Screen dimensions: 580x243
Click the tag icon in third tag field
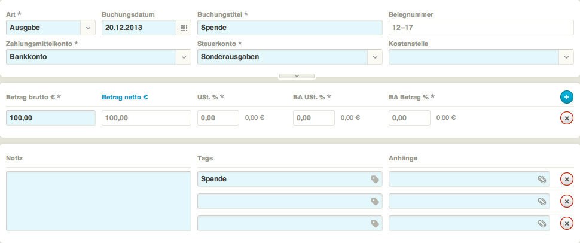pyautogui.click(x=375, y=223)
